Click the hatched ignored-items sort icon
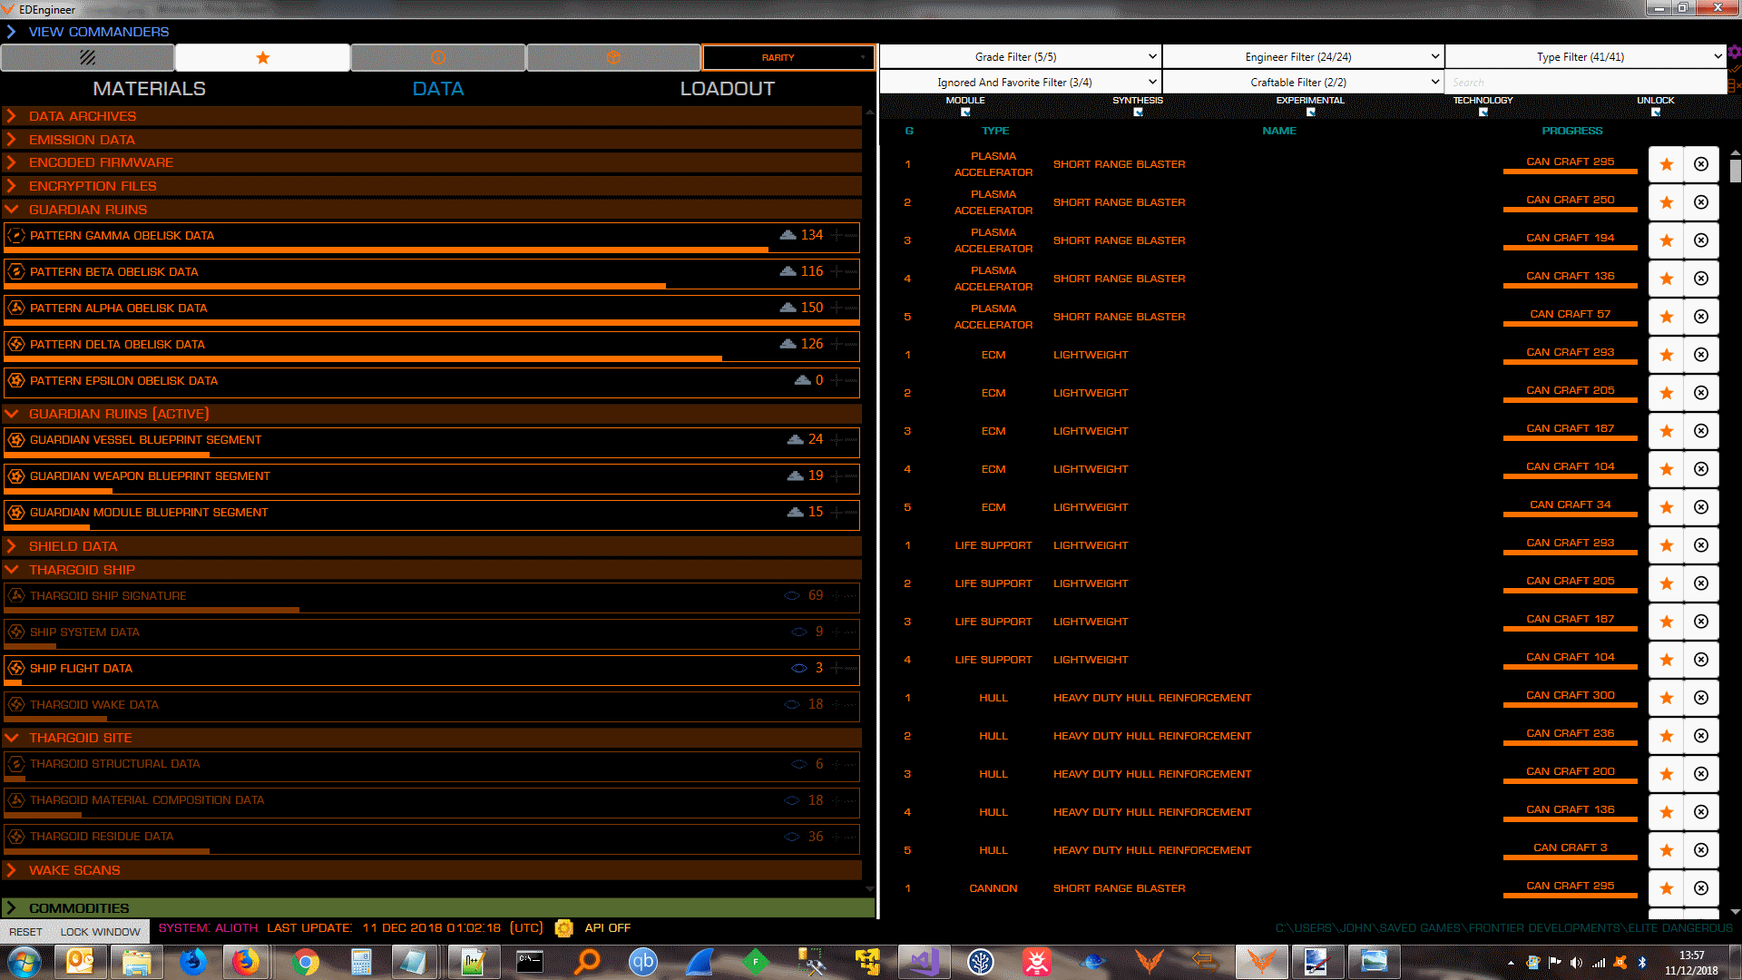 88,57
